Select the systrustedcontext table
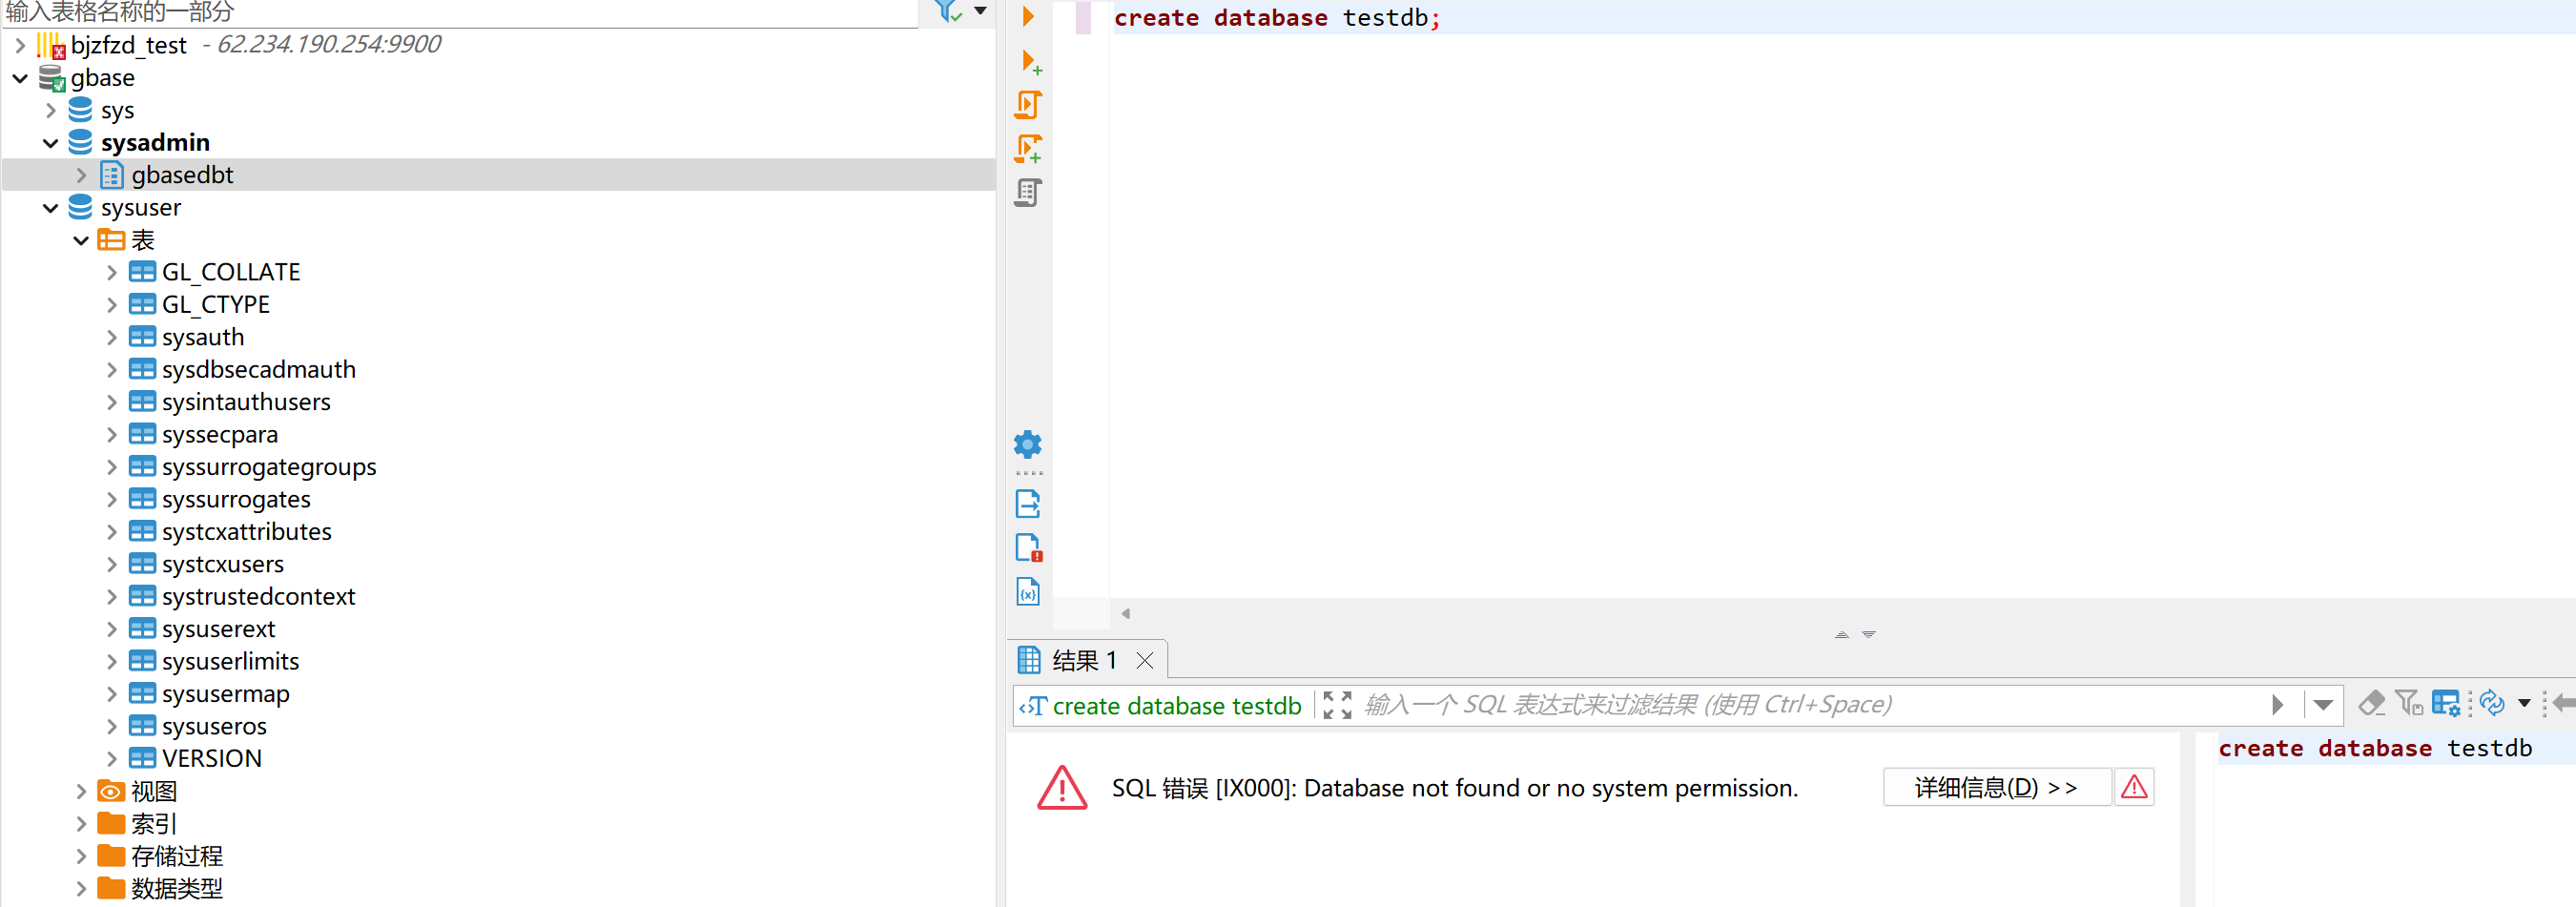The image size is (2576, 907). click(259, 596)
